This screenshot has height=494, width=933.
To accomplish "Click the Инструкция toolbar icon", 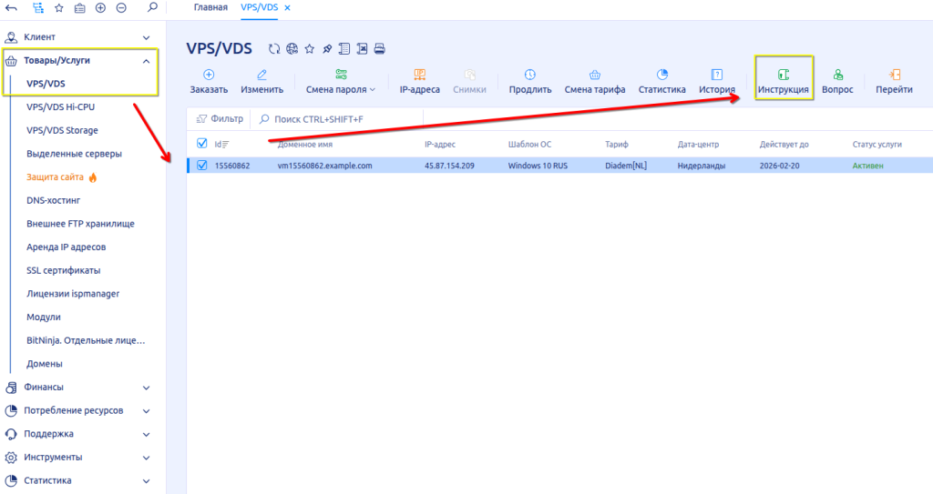I will 784,75.
